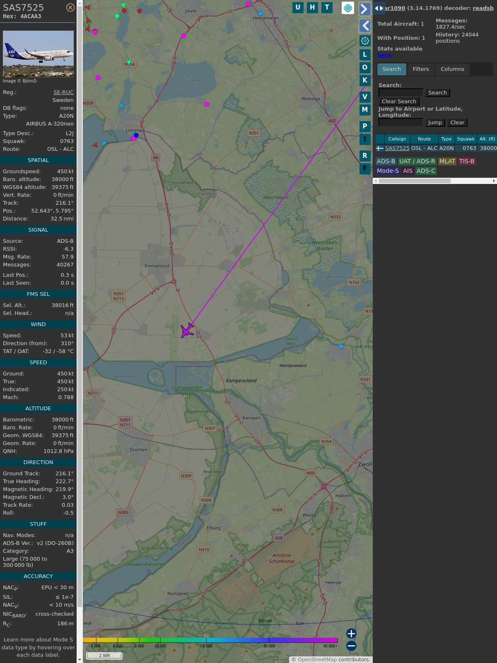Click the Clear Search button
The height and width of the screenshot is (663, 497).
pos(399,102)
